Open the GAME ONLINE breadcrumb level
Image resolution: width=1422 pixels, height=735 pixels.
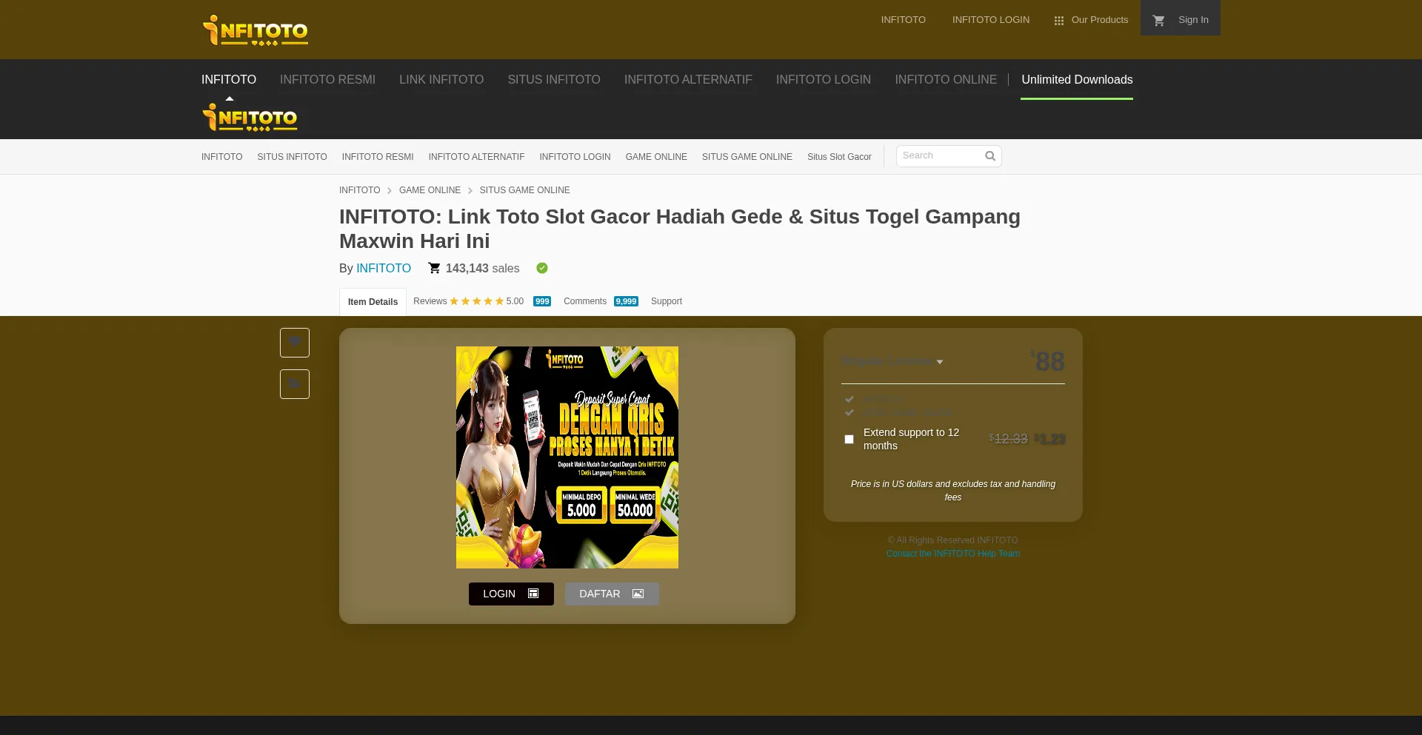click(430, 190)
